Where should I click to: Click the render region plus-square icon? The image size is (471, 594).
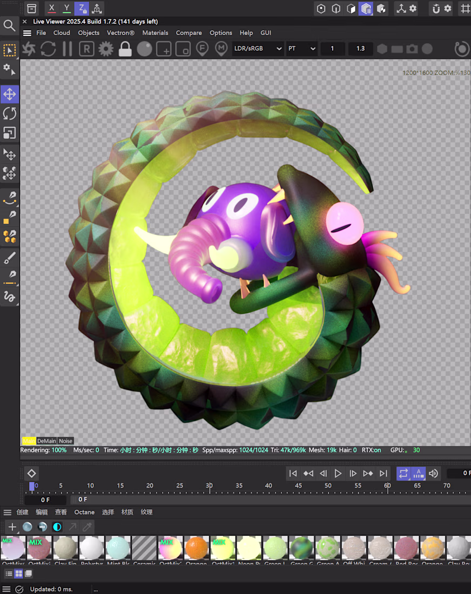tap(164, 49)
